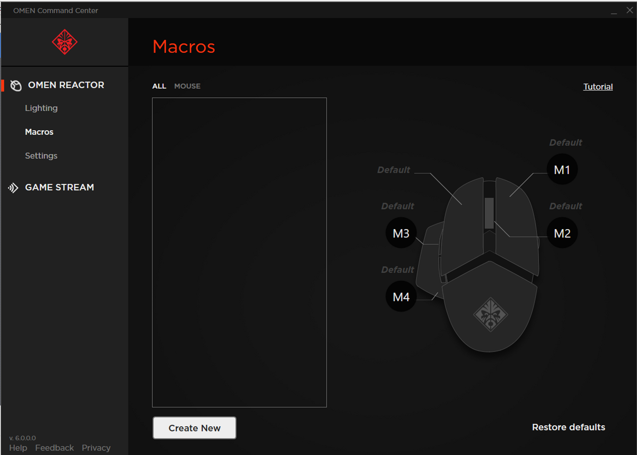The image size is (637, 455).
Task: Click the Game Stream arrow icon
Action: click(13, 188)
